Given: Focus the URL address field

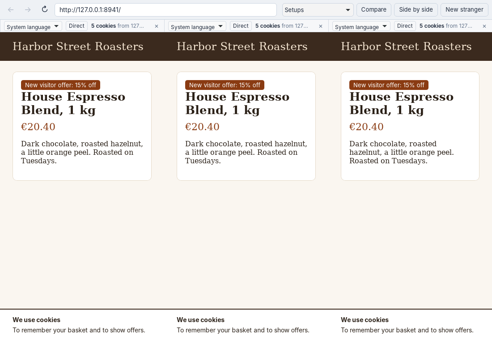Looking at the screenshot, I should tap(165, 10).
